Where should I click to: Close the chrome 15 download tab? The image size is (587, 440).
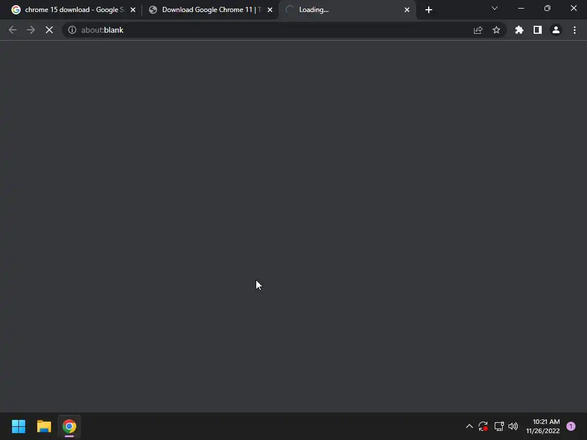coord(133,10)
